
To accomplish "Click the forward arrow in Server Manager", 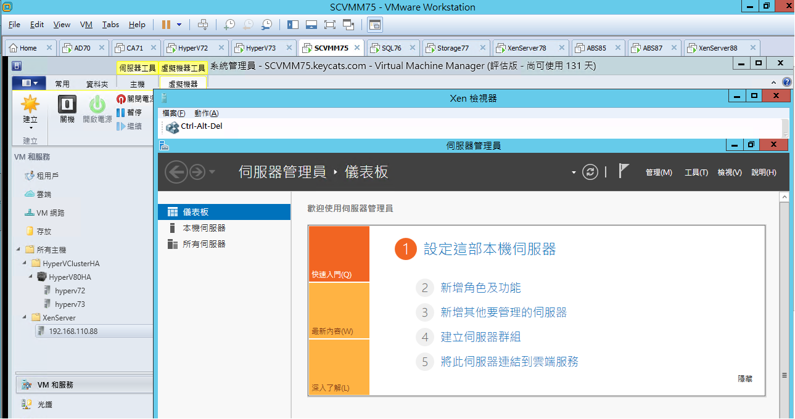I will coord(197,172).
